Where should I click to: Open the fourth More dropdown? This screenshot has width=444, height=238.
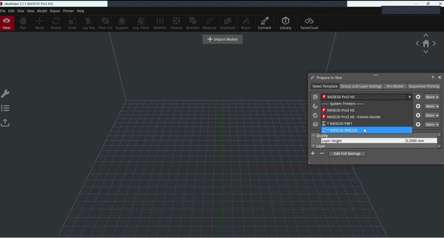click(432, 124)
